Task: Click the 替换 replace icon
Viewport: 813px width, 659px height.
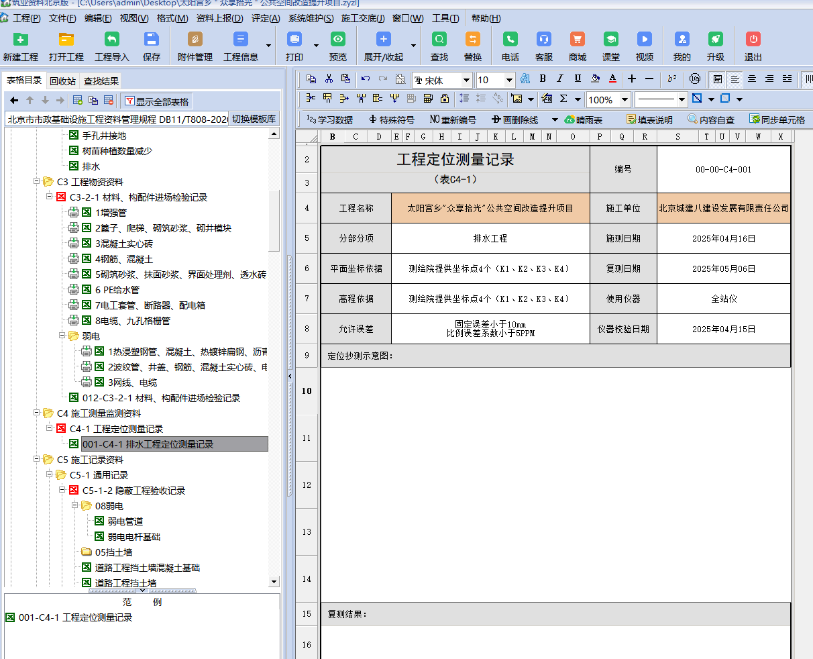Action: (473, 39)
